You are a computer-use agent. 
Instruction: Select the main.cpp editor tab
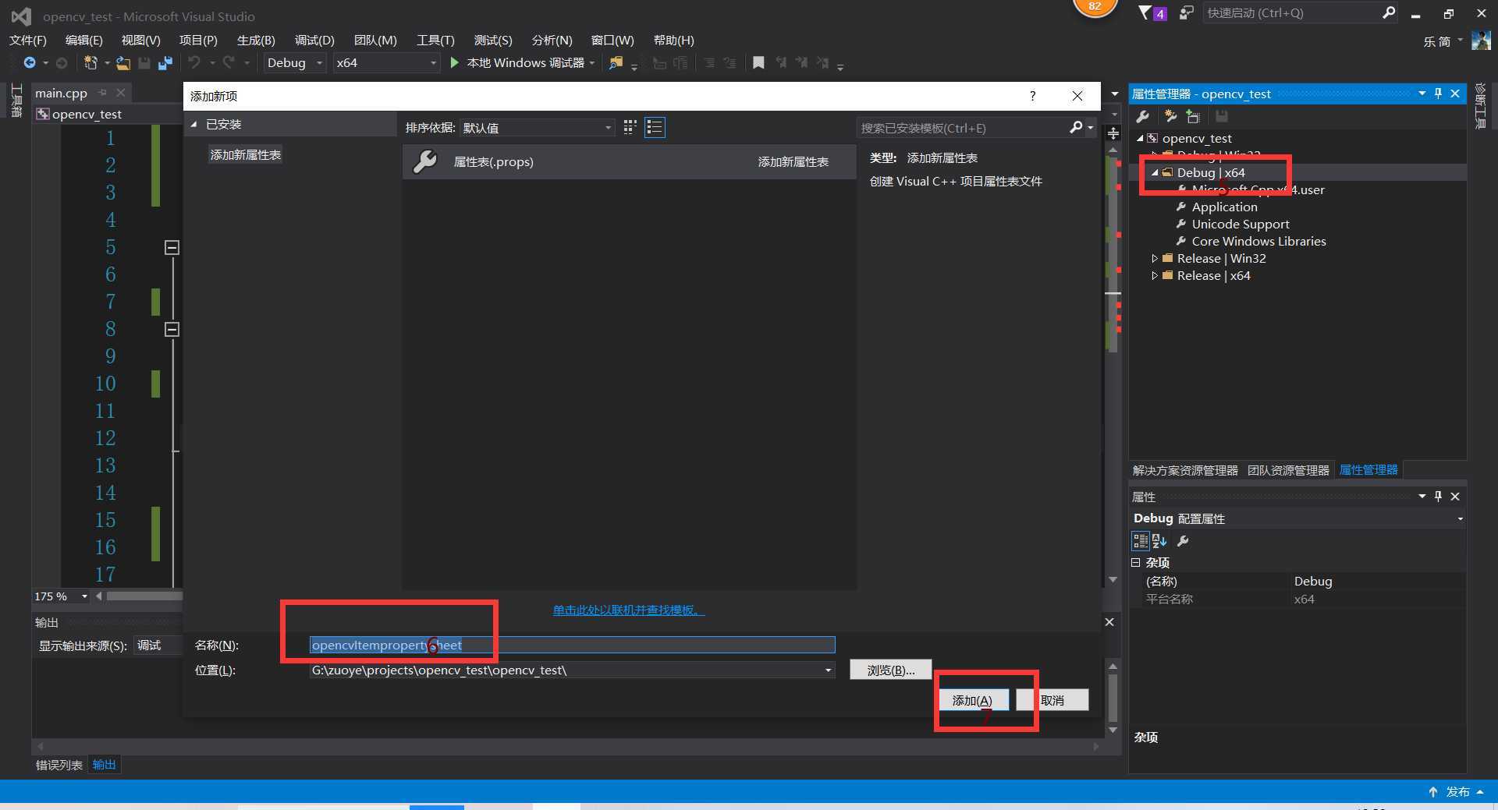[x=61, y=93]
